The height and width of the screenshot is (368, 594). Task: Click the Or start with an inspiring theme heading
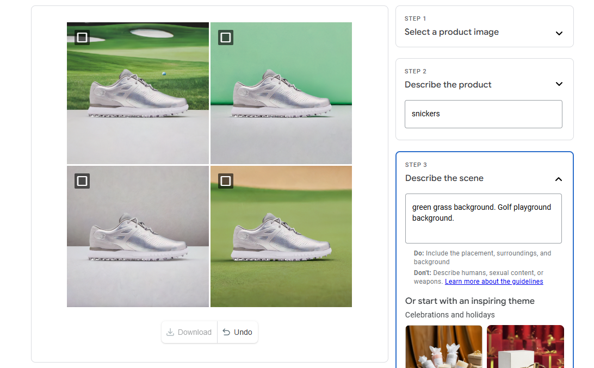tap(470, 301)
